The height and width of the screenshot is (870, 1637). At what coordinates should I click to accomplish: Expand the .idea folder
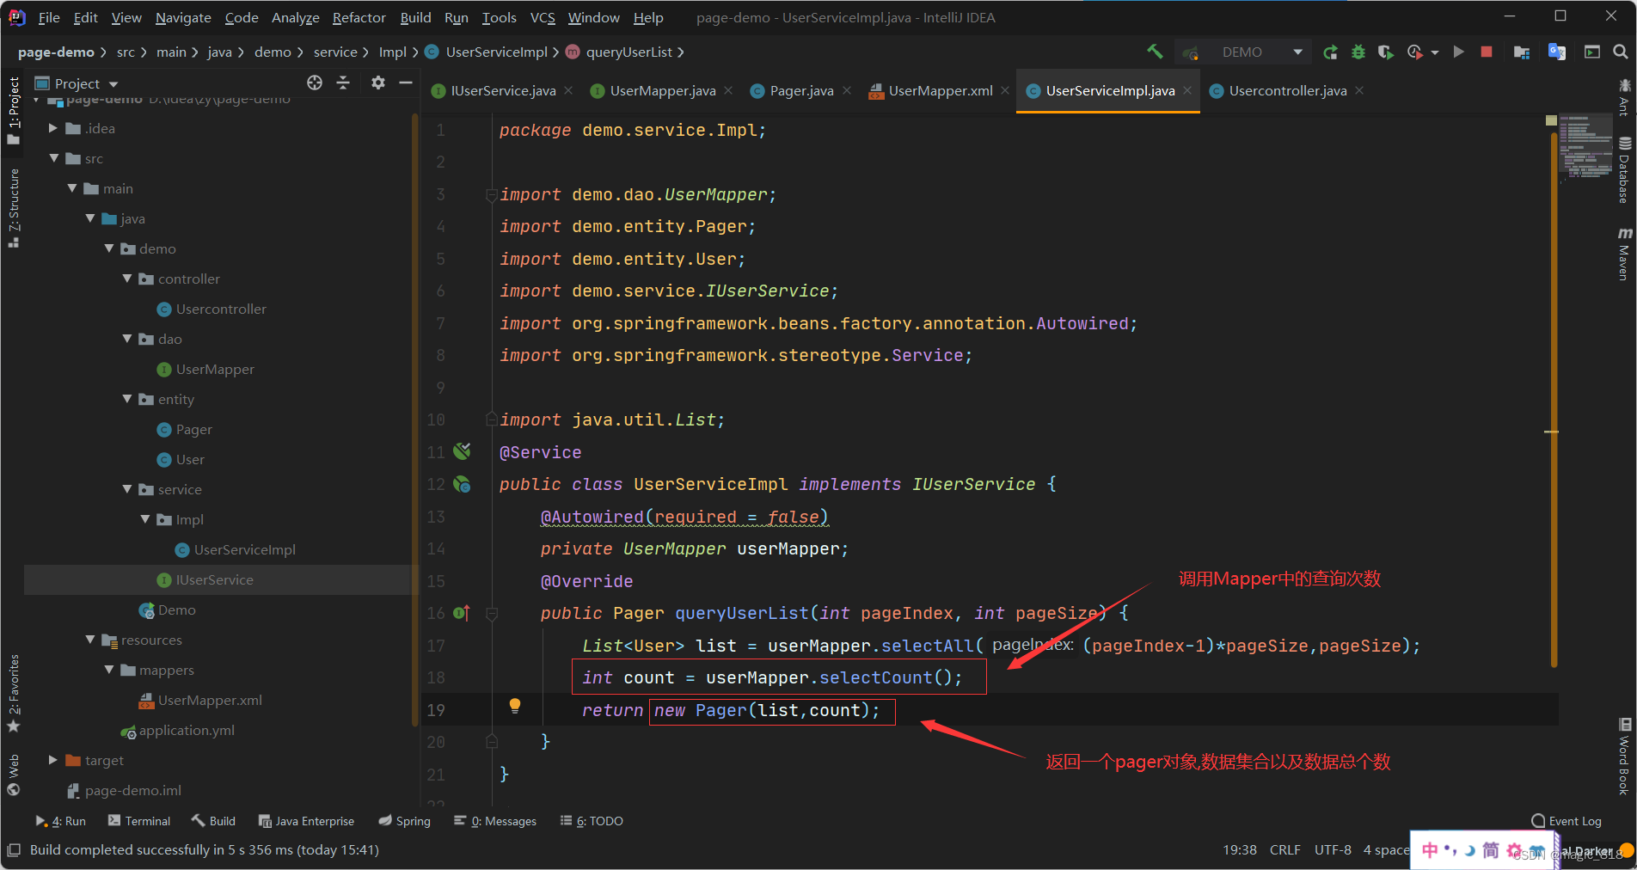(x=53, y=128)
